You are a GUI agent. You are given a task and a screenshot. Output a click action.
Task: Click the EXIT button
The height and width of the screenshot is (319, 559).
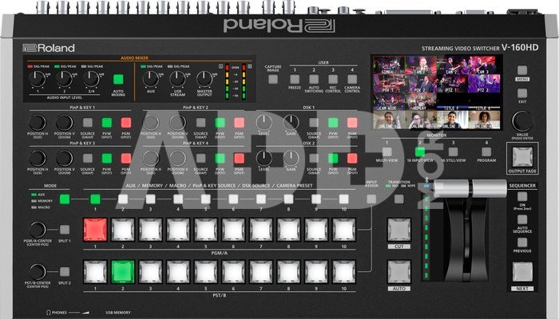tap(522, 93)
